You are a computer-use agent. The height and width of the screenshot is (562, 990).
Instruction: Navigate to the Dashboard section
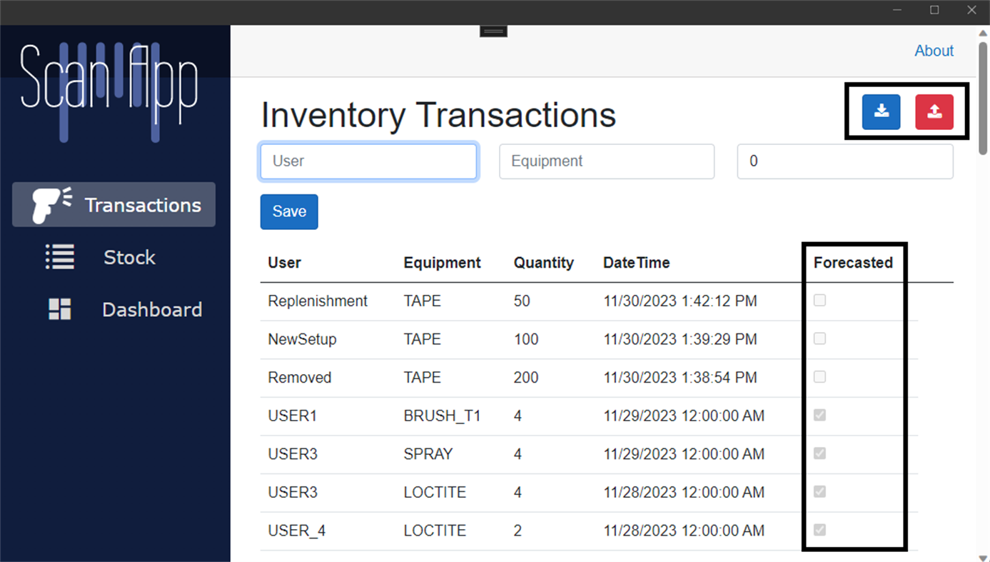(152, 309)
